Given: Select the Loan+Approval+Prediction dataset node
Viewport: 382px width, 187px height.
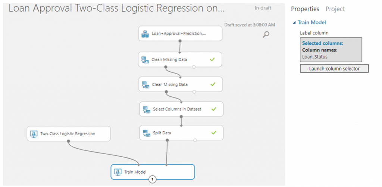Looking at the screenshot, I should coord(180,34).
